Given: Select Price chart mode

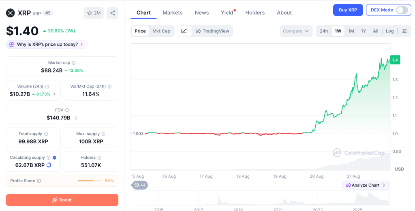Looking at the screenshot, I should (140, 31).
